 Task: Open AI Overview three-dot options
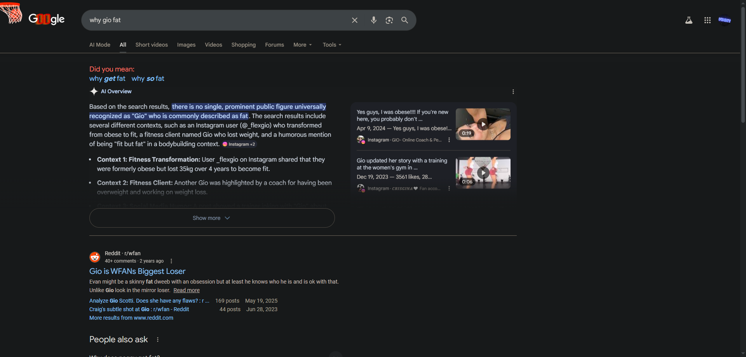click(513, 92)
